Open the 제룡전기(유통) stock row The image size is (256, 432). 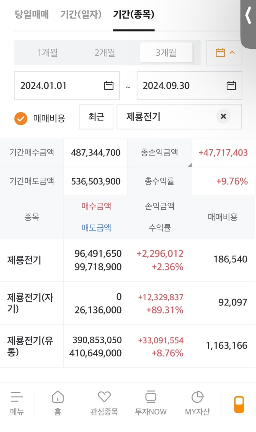(x=30, y=346)
